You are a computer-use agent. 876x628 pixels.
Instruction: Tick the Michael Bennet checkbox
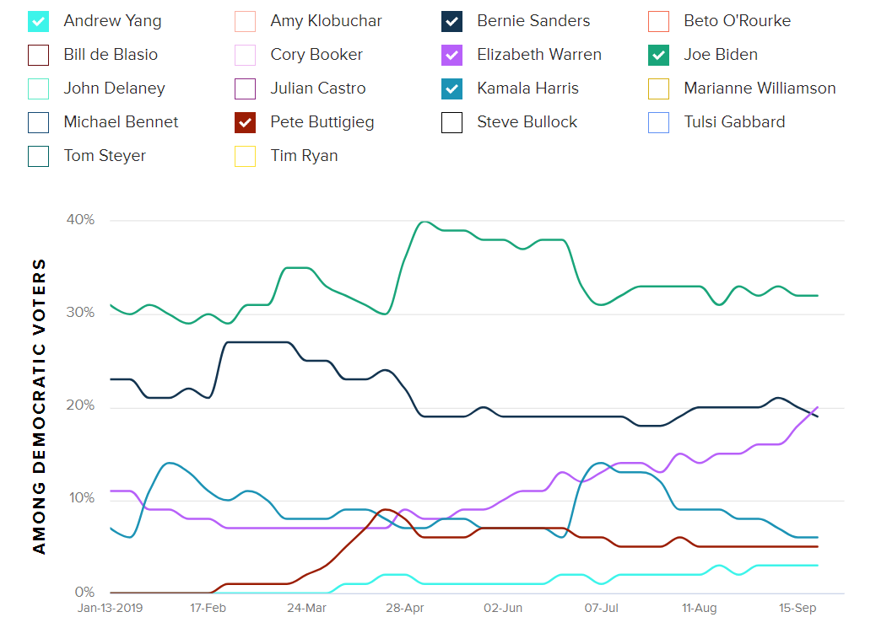[x=38, y=122]
